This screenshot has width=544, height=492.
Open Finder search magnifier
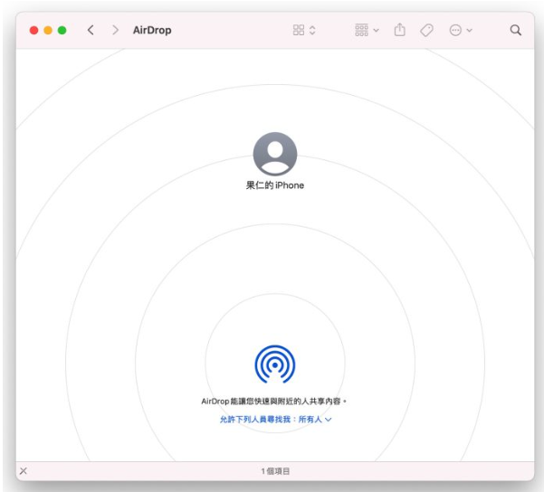pyautogui.click(x=516, y=30)
